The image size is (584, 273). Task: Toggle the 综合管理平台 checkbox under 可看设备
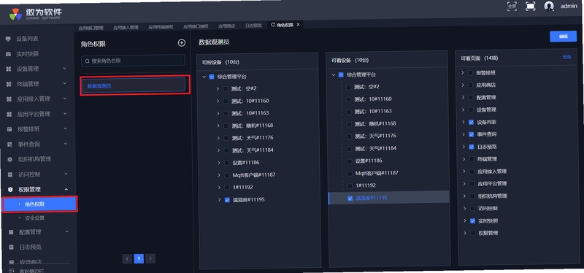click(341, 75)
